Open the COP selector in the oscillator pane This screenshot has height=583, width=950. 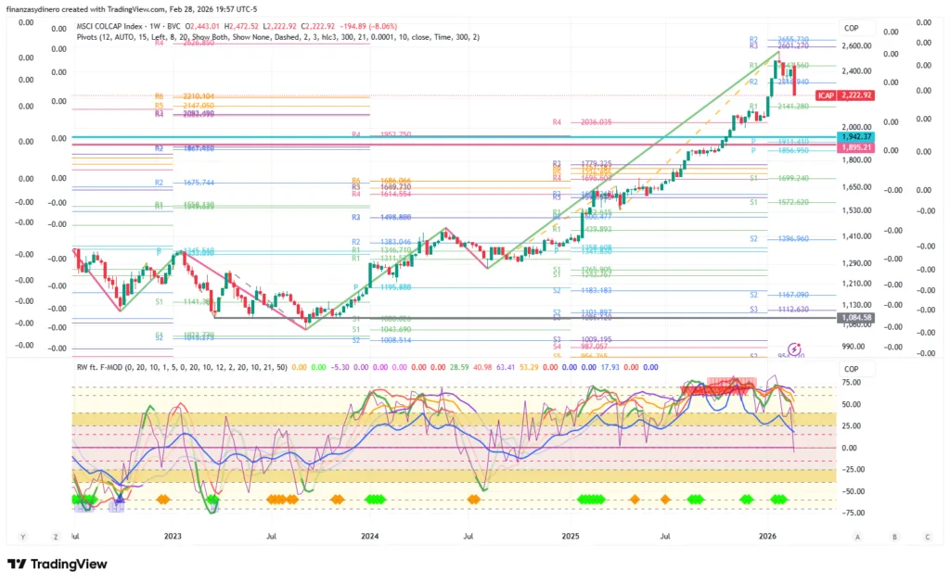pos(852,367)
